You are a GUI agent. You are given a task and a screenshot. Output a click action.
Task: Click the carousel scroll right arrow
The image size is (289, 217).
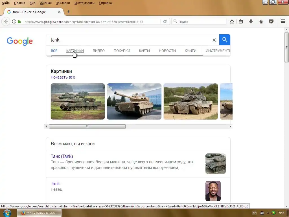pos(230,126)
